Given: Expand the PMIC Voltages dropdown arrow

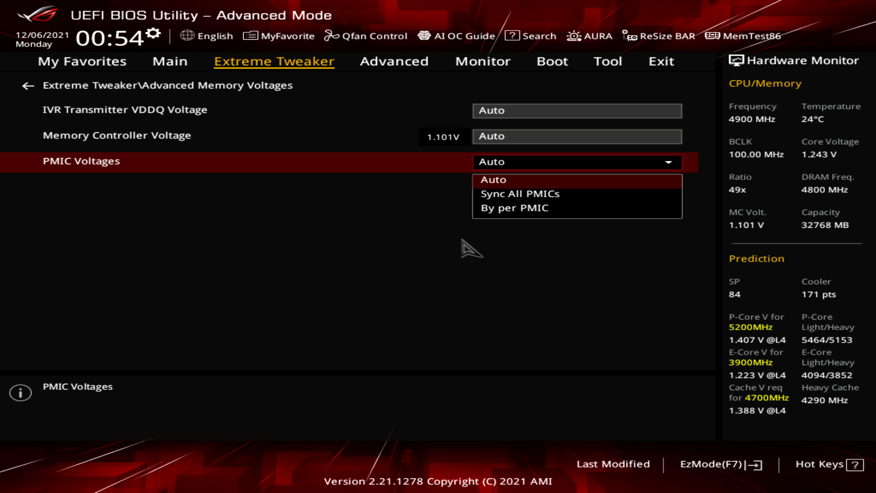Looking at the screenshot, I should 668,162.
